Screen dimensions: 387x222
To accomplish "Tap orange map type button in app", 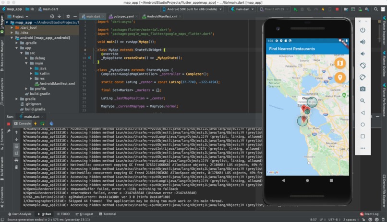I will [x=340, y=63].
